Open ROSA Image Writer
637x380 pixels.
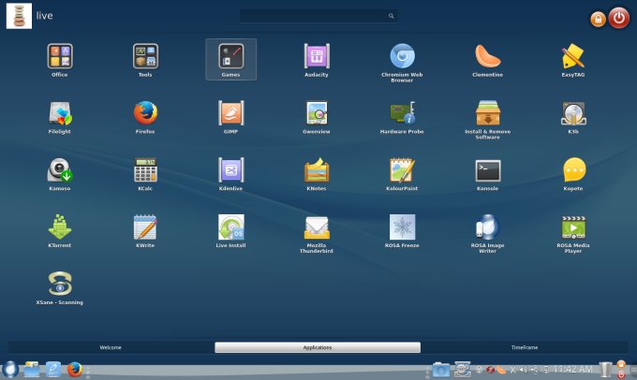(x=487, y=233)
